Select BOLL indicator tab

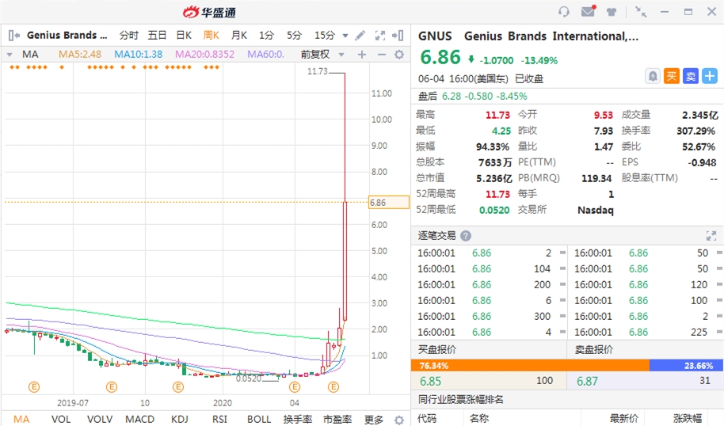pyautogui.click(x=259, y=419)
